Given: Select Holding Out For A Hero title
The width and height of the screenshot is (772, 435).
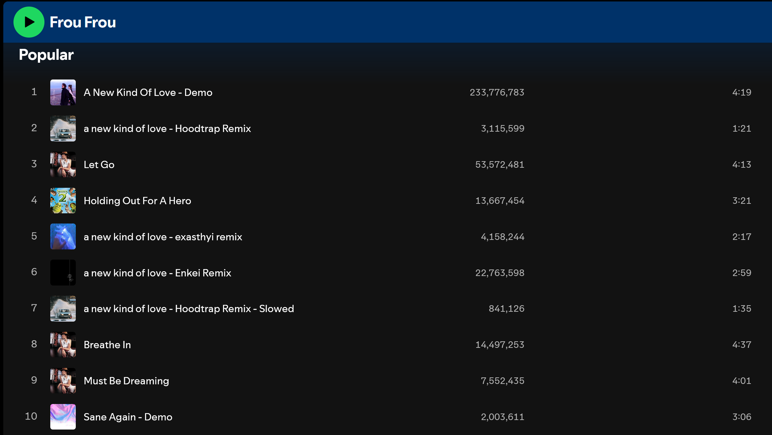Looking at the screenshot, I should [137, 201].
